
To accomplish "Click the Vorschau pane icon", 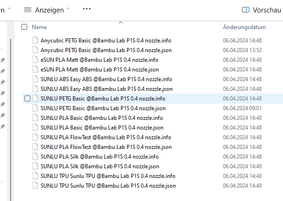I will coord(246,10).
